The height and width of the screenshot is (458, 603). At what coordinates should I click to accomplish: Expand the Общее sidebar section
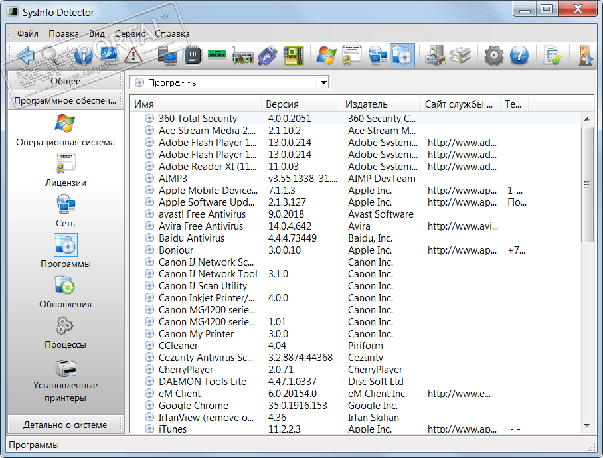tap(65, 81)
